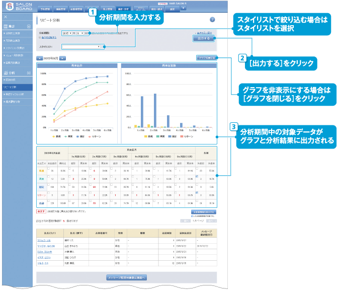Select second item under 集計 in sidebar
Image resolution: width=337 pixels, height=291 pixels.
tap(17, 40)
